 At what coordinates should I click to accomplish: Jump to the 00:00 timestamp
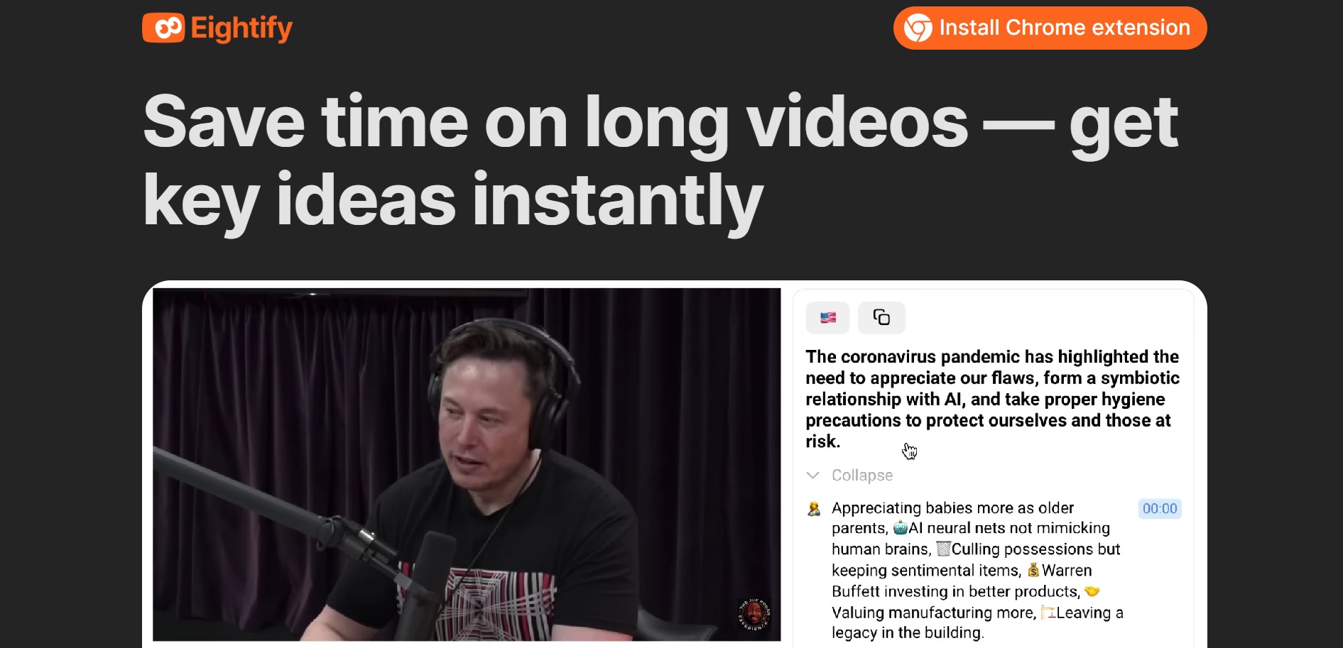click(1160, 508)
